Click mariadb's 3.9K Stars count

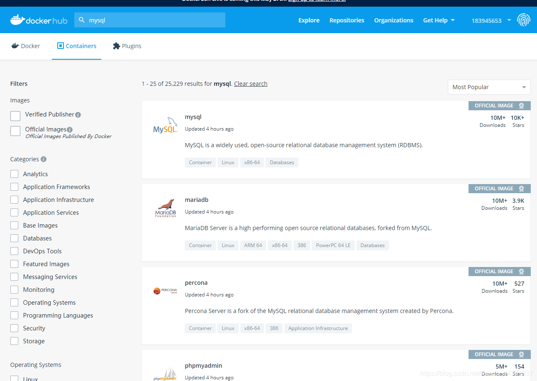click(518, 201)
